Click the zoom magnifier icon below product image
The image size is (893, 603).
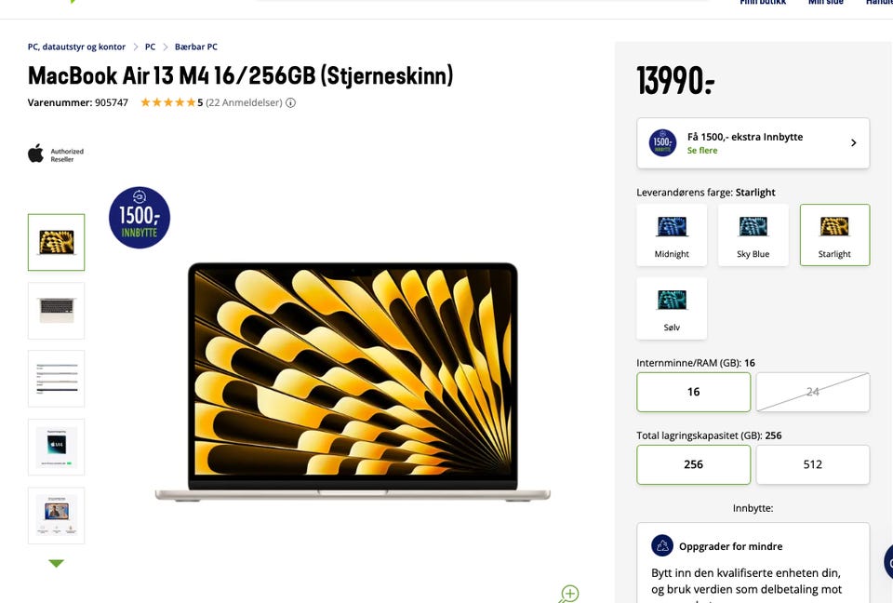568,594
